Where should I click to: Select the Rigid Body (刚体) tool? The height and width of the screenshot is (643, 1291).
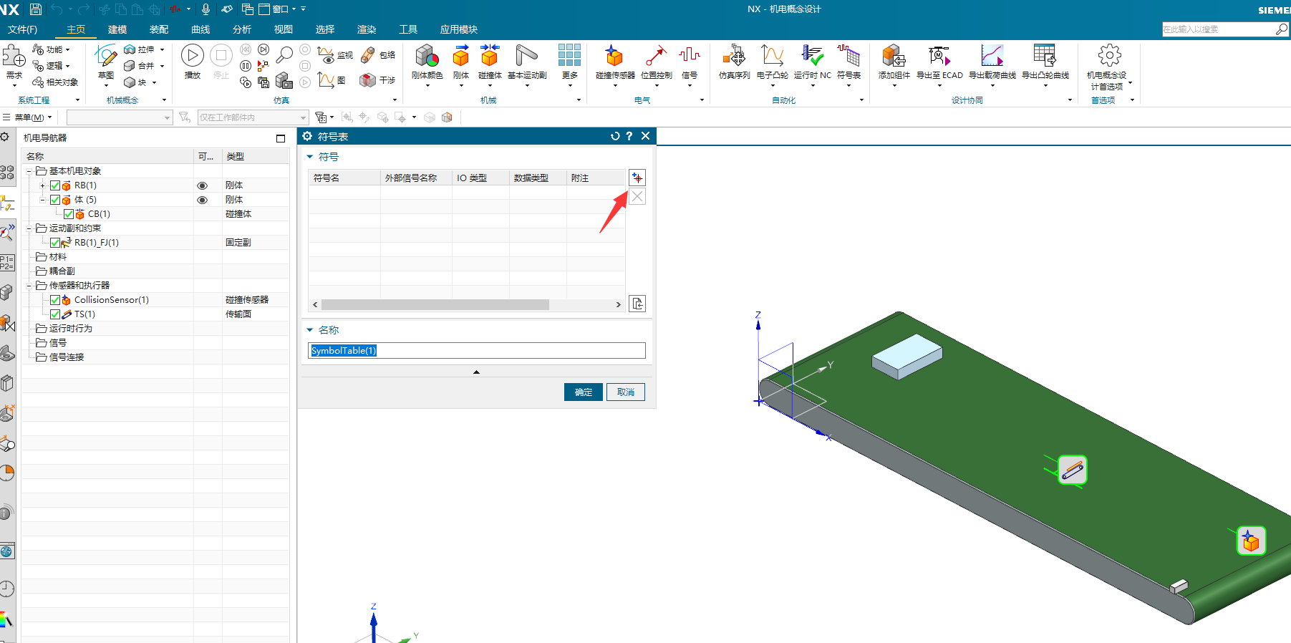(x=461, y=62)
